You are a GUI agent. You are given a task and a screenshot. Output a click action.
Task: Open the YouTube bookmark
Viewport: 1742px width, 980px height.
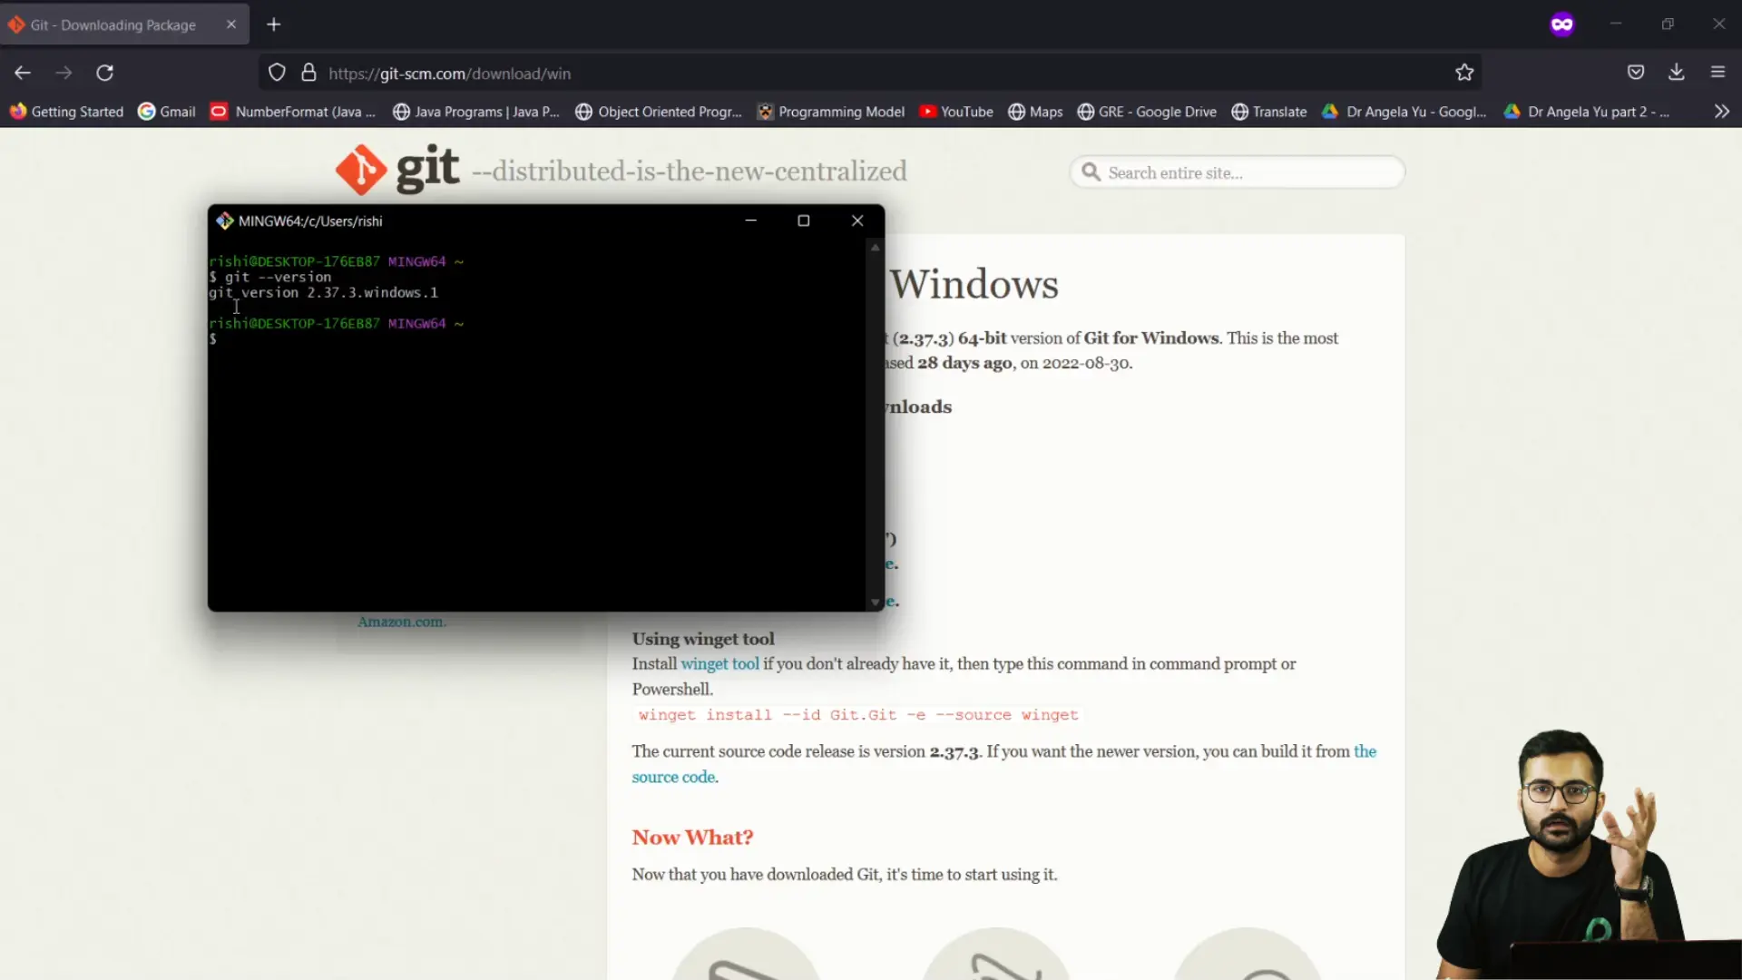[x=956, y=112]
